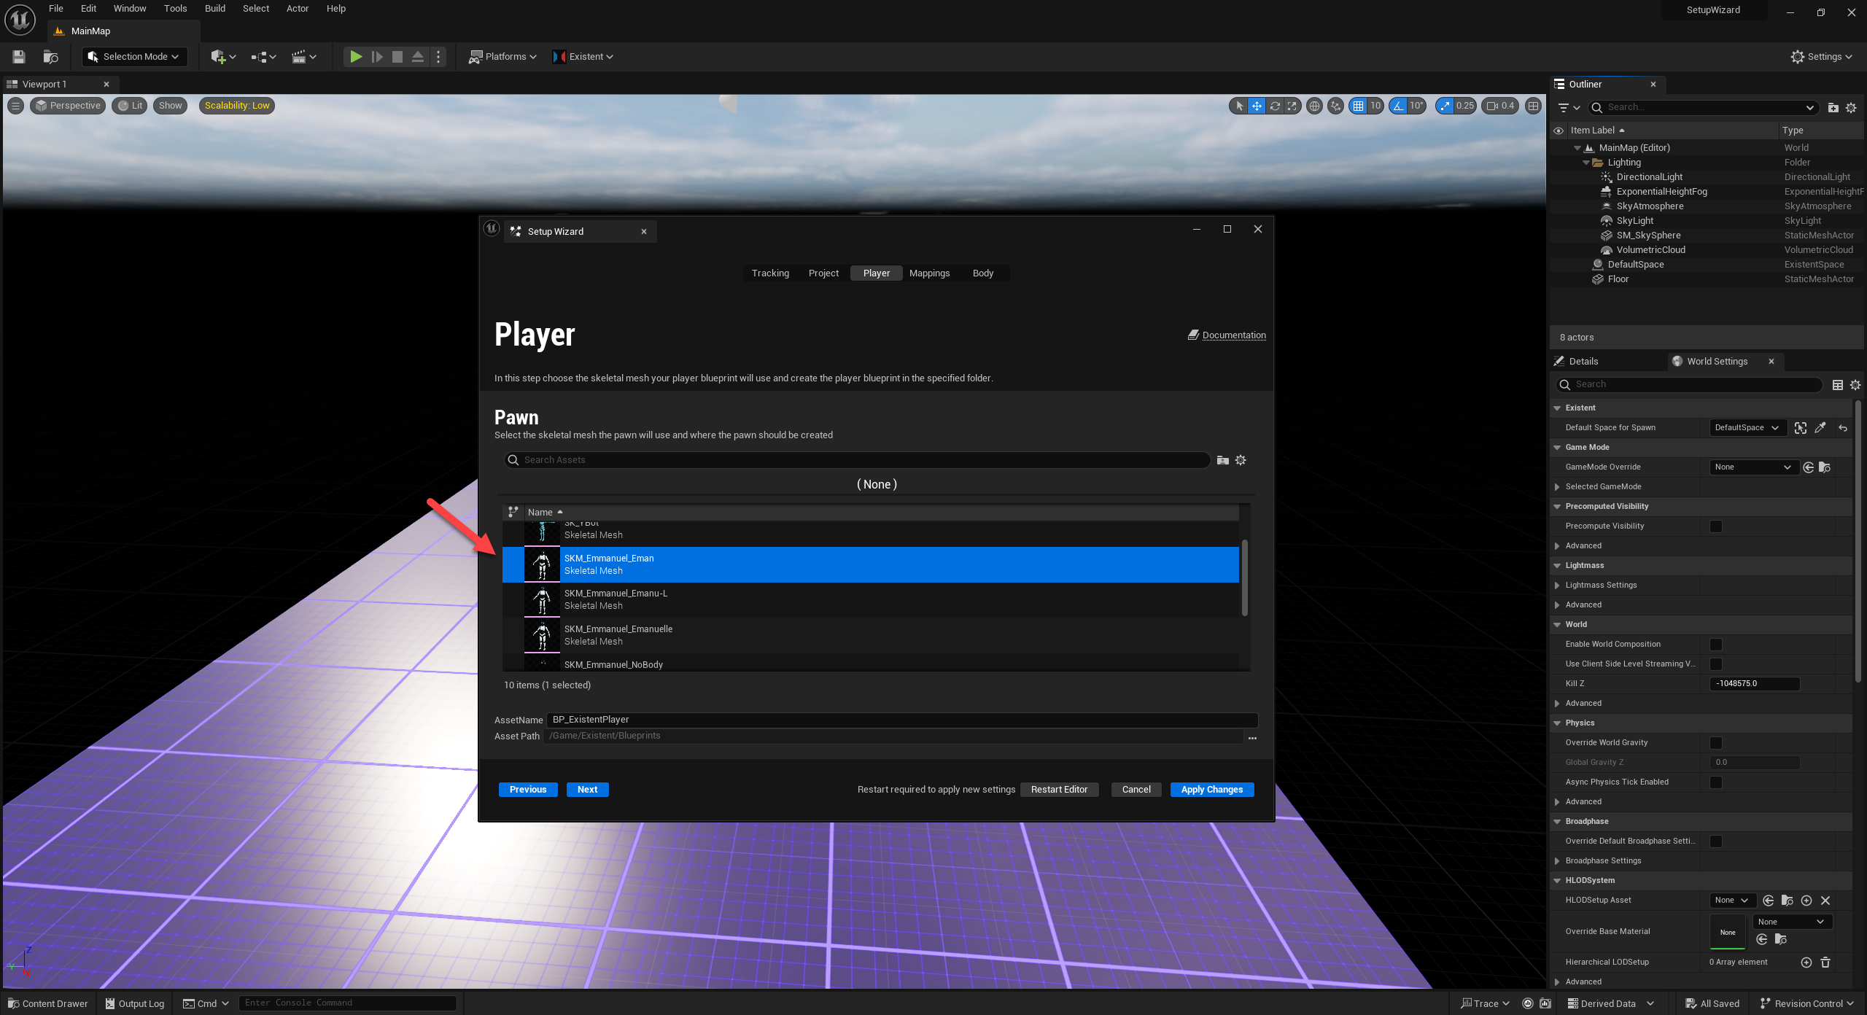The height and width of the screenshot is (1015, 1867).
Task: Open outliner settings gear icon
Action: coord(1851,107)
